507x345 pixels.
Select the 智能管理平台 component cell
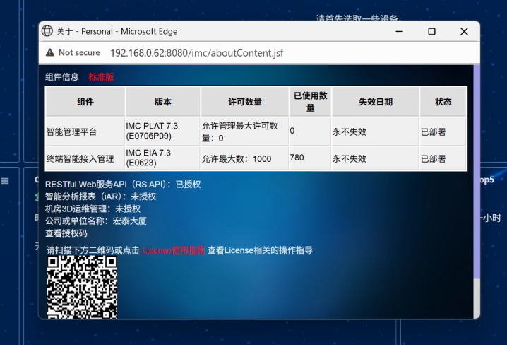tap(71, 131)
